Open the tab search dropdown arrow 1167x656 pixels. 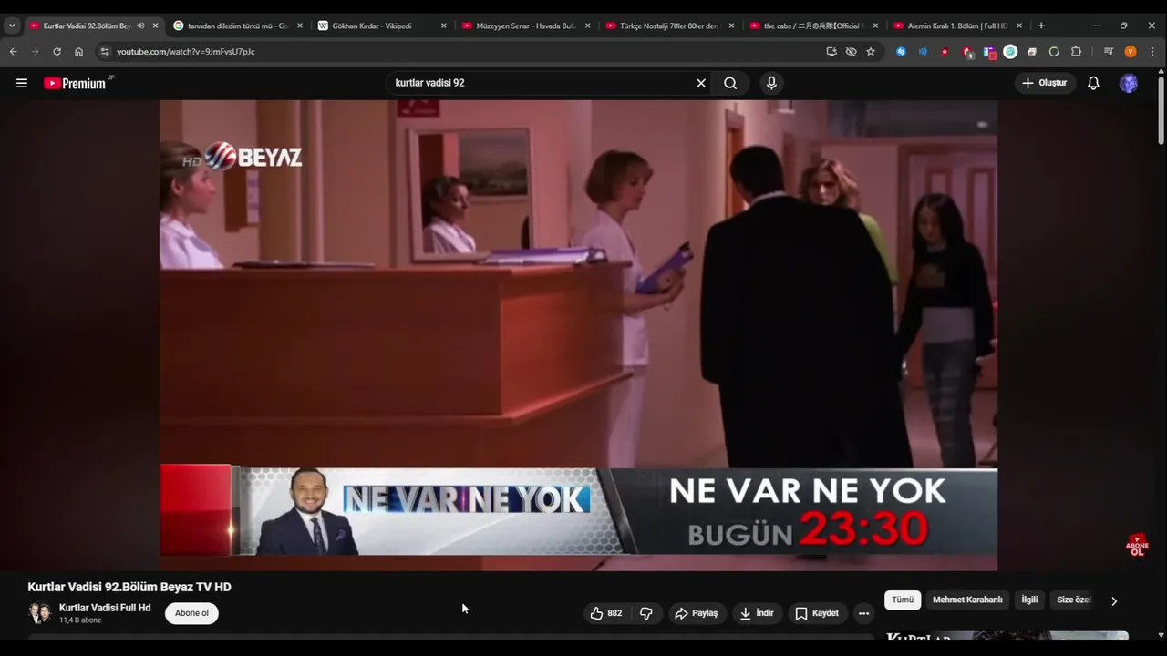(x=11, y=26)
